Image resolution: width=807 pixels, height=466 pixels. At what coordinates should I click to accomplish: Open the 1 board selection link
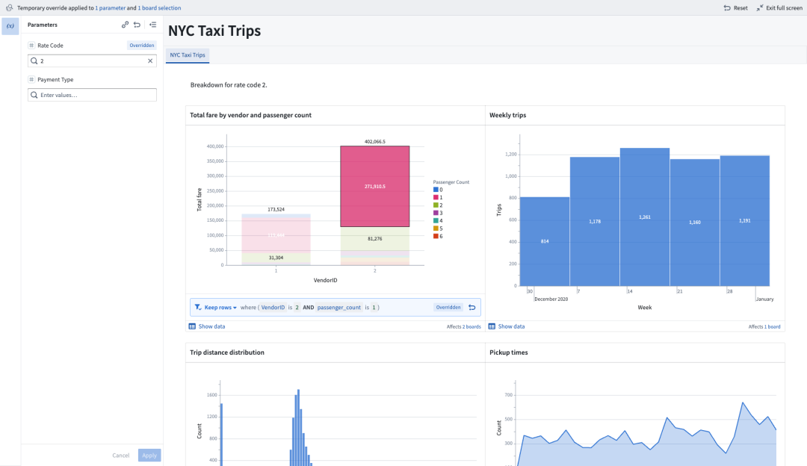click(x=159, y=7)
